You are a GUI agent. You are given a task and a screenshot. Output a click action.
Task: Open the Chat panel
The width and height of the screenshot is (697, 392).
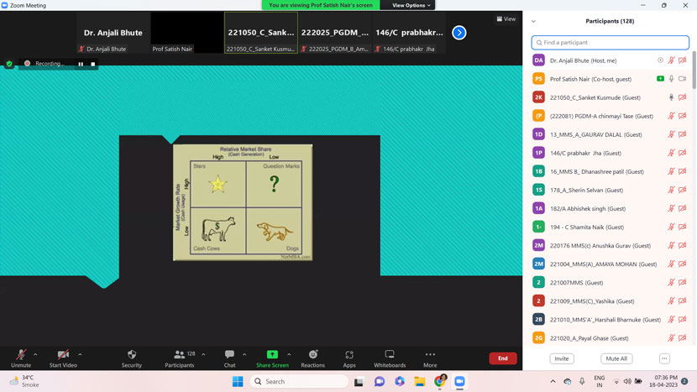point(229,356)
